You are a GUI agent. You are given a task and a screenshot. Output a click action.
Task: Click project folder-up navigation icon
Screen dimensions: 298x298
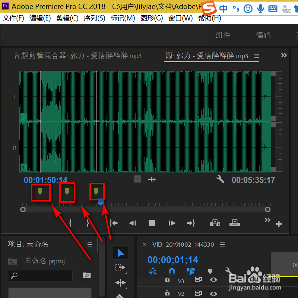tap(12, 261)
